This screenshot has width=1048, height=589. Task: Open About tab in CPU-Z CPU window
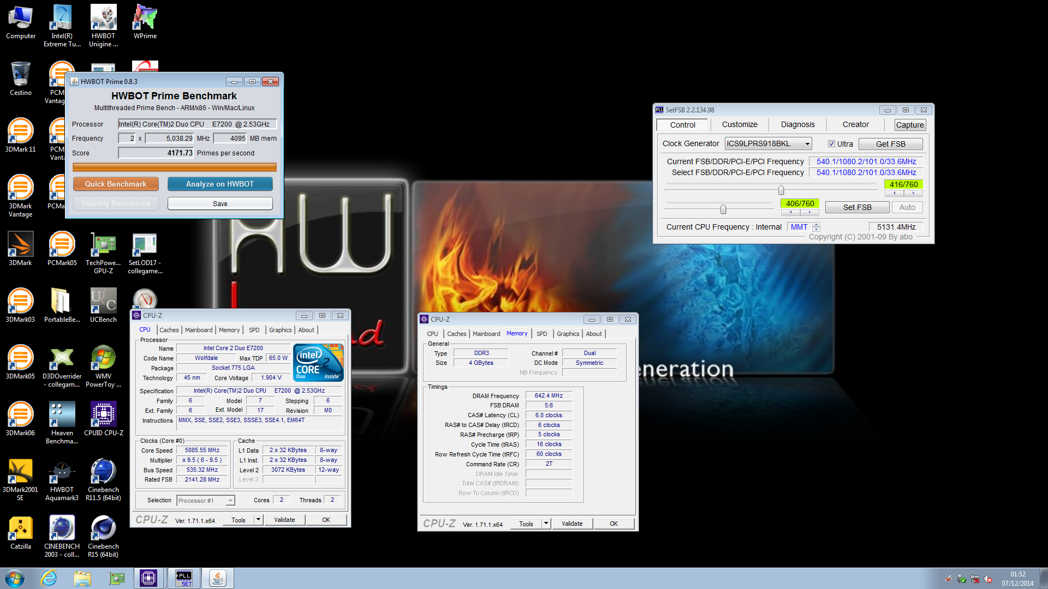coord(306,330)
